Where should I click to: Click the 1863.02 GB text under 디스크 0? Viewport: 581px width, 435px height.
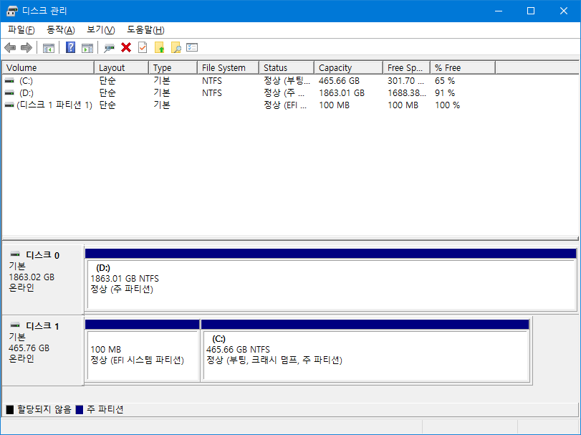32,277
